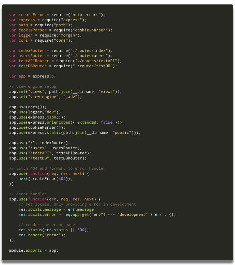Click the false value after extended
This screenshot has width=235, height=265.
click(x=107, y=122)
